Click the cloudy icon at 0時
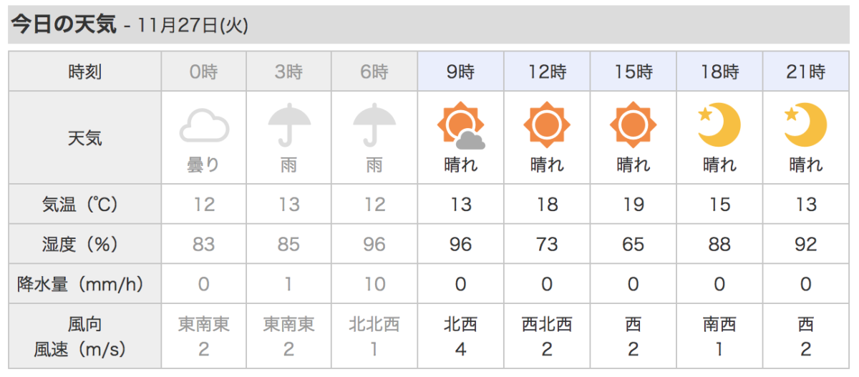The width and height of the screenshot is (859, 377). [204, 126]
